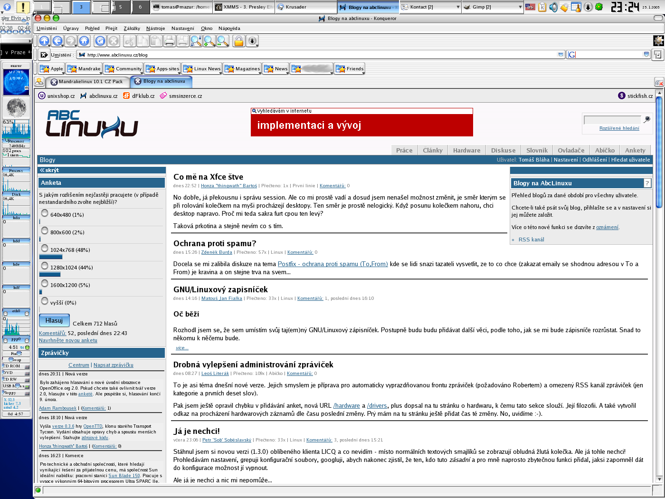The width and height of the screenshot is (665, 499).
Task: Open the Navrhněte novou anketu link
Action: pos(68,340)
